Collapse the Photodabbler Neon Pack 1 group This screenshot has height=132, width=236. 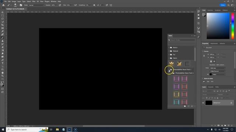(169, 70)
